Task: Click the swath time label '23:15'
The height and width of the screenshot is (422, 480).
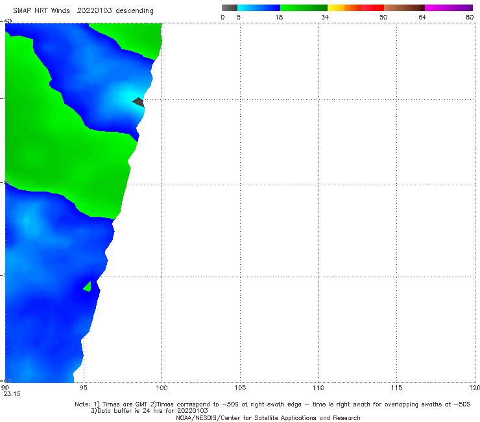Action: click(x=12, y=394)
